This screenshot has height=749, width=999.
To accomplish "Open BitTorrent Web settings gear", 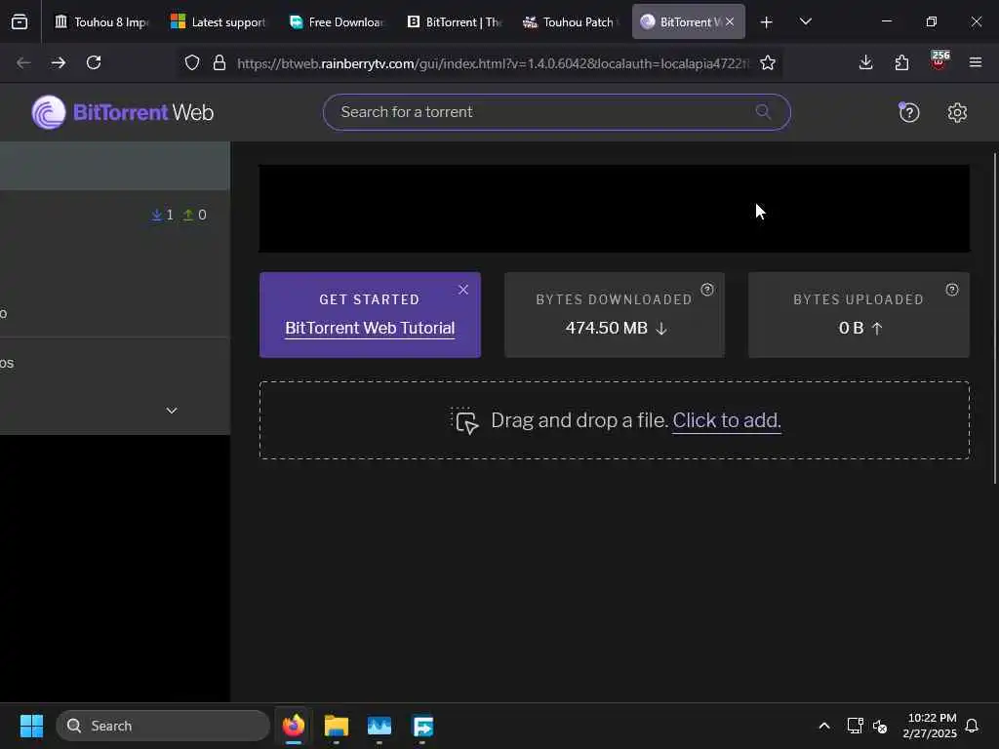I will point(957,113).
